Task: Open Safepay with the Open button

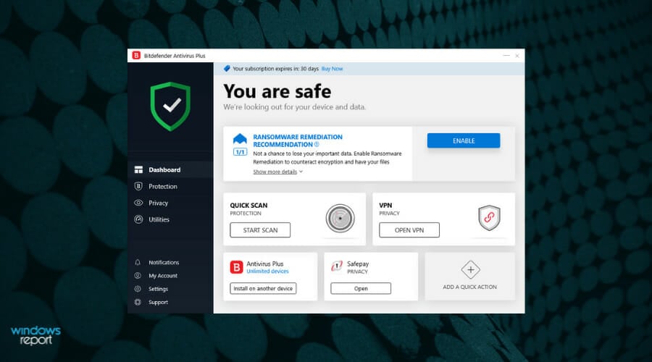Action: click(361, 288)
